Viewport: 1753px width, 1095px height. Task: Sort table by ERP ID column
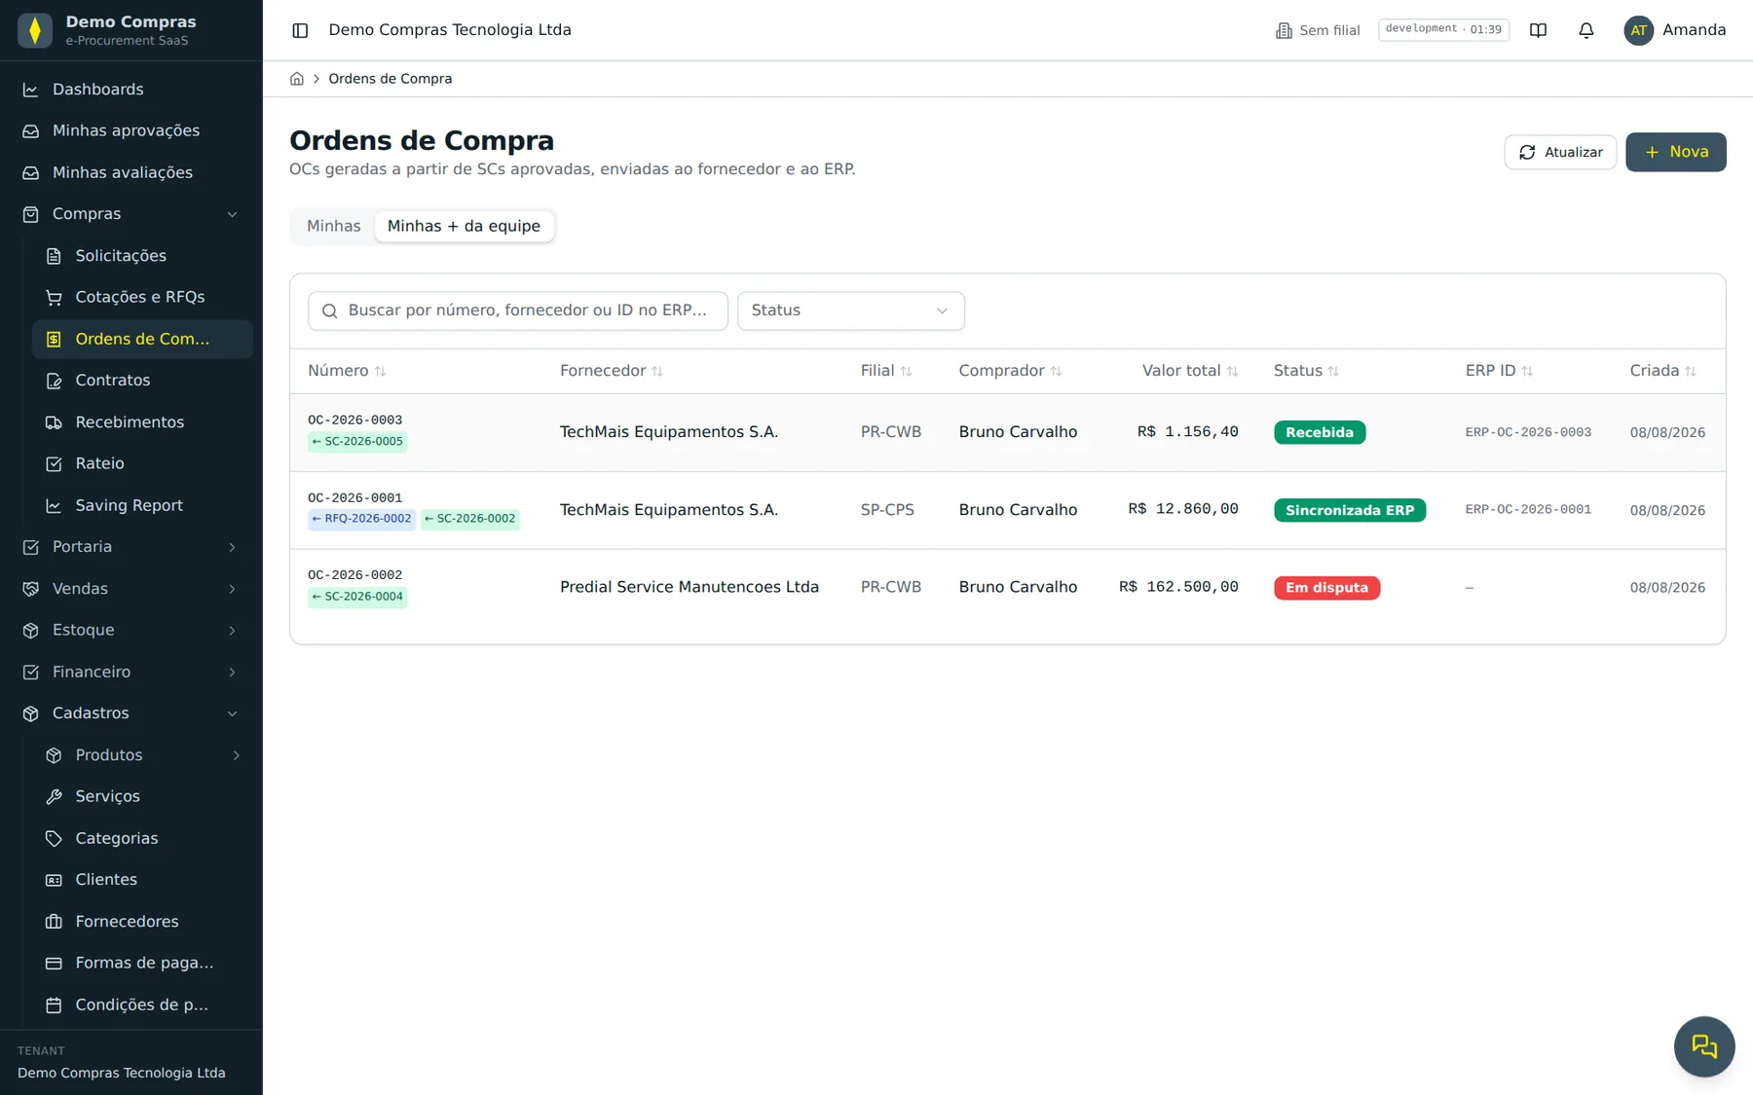1499,371
